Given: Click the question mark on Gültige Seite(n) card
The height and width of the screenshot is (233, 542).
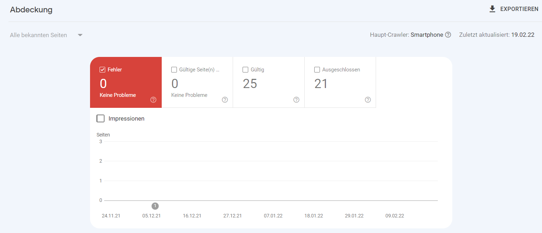Looking at the screenshot, I should tap(225, 100).
